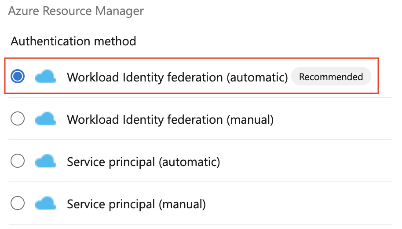
Task: Click cloud icon beside Workload Identity federation (manual)
Action: [x=46, y=119]
